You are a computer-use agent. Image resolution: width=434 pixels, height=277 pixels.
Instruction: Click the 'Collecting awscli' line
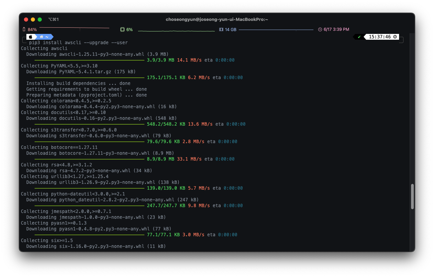point(44,48)
